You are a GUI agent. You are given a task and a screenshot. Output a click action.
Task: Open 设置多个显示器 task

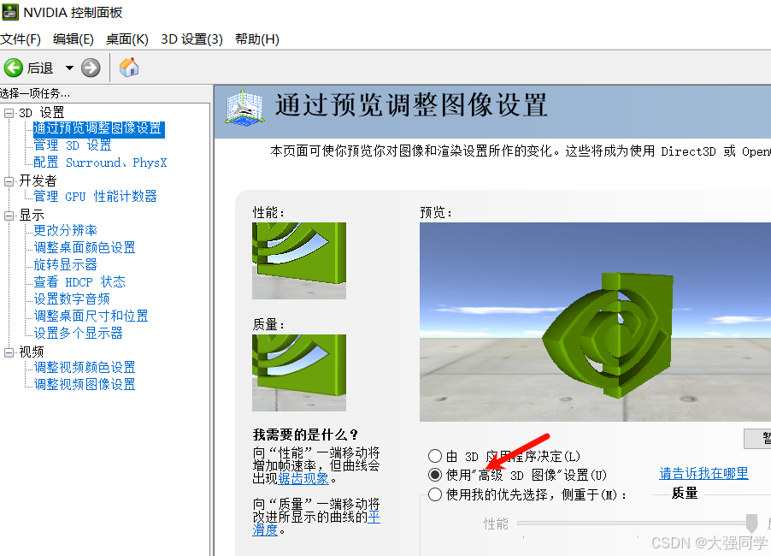78,333
